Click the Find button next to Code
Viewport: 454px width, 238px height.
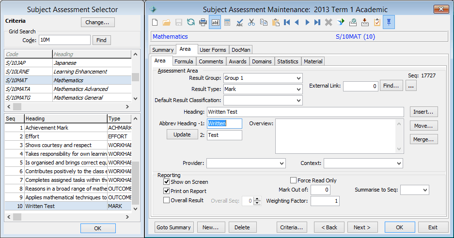(101, 40)
